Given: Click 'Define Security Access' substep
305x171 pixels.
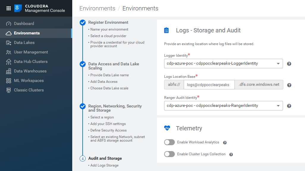Looking at the screenshot, I should pos(108,130).
